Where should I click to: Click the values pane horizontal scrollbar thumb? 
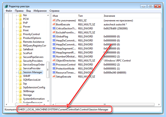[105, 104]
